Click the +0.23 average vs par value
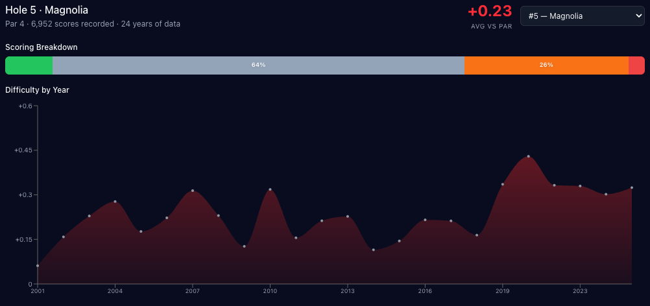This screenshot has height=306, width=650. (x=490, y=12)
